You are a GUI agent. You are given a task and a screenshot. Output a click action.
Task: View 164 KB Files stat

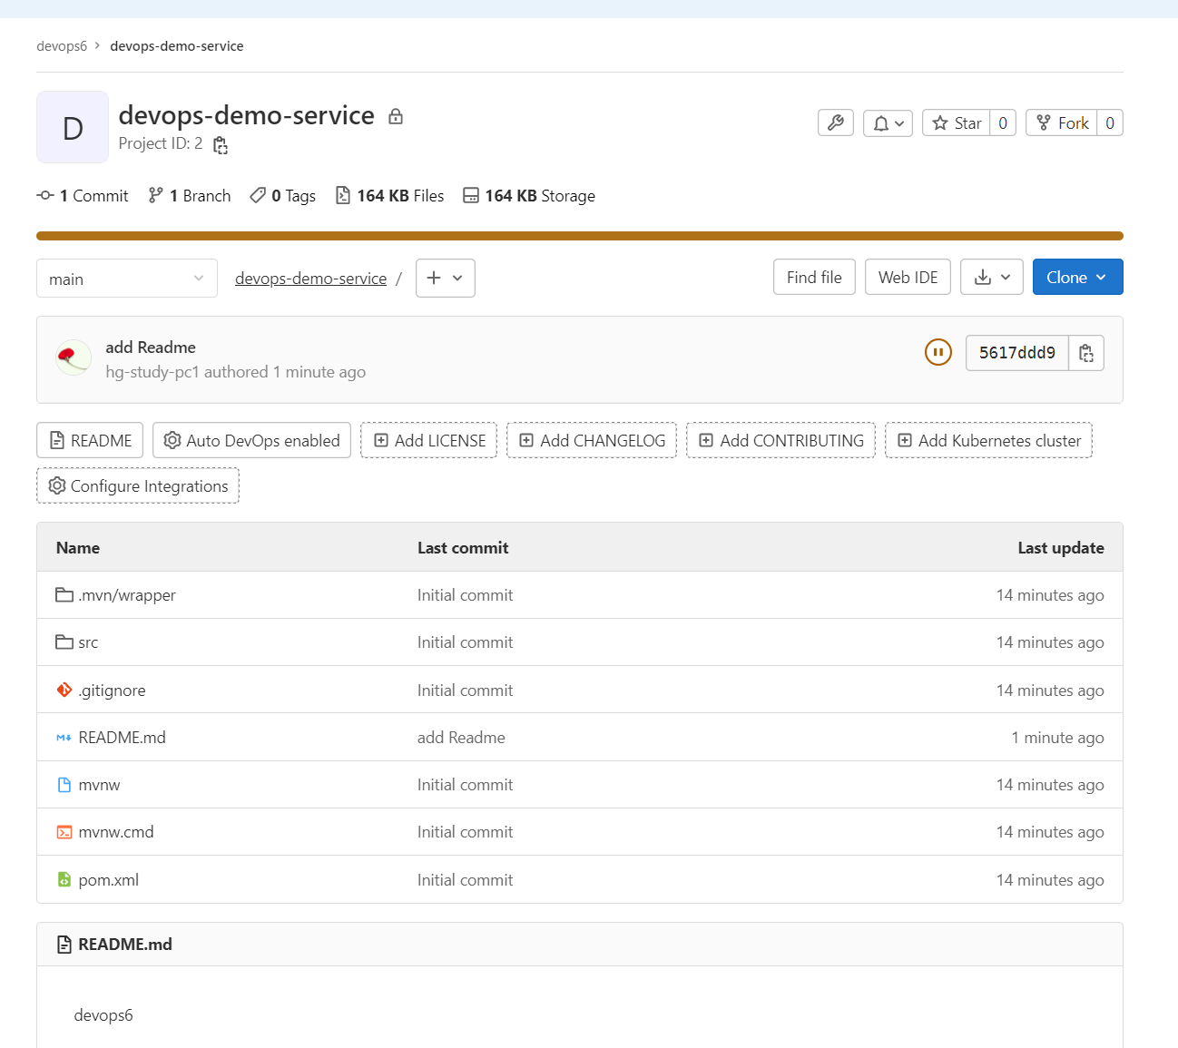point(390,196)
